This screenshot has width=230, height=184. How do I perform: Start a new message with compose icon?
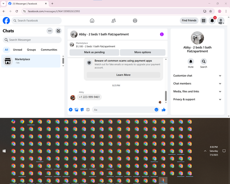click(x=58, y=31)
